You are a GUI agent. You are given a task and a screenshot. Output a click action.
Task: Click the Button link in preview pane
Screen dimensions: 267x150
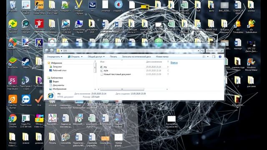[x=174, y=63]
